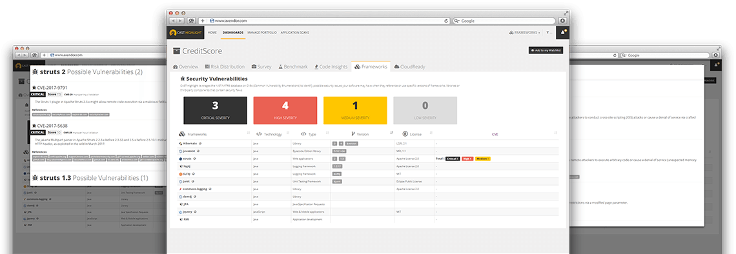Click the bug icon beside Security Vulnerabilities
Viewport: 736px width, 254px height.
click(183, 79)
